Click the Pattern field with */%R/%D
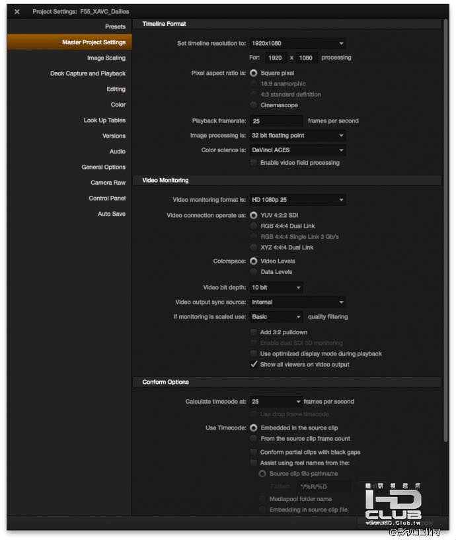Image resolution: width=456 pixels, height=540 pixels. [324, 486]
